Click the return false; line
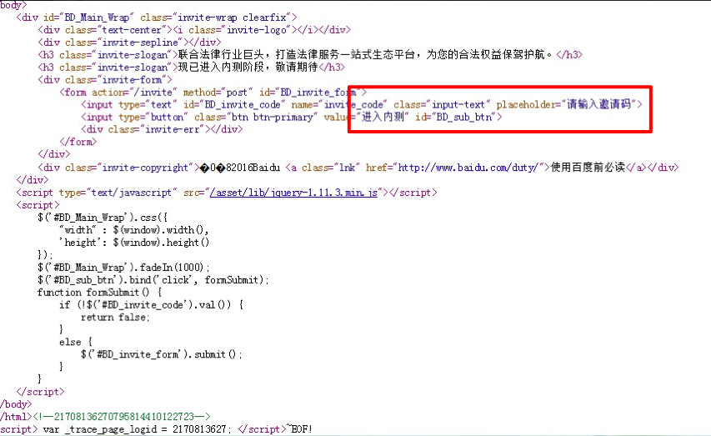Viewport: 711px width, 436px height. 115,317
